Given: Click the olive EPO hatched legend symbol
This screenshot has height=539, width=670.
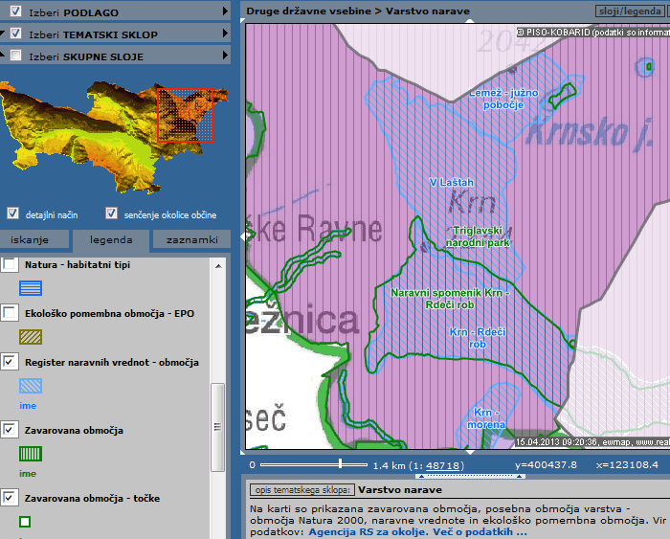Looking at the screenshot, I should [x=31, y=336].
